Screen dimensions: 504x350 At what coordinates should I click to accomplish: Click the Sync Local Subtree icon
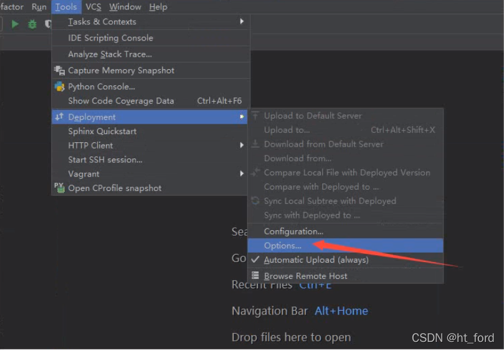point(255,201)
